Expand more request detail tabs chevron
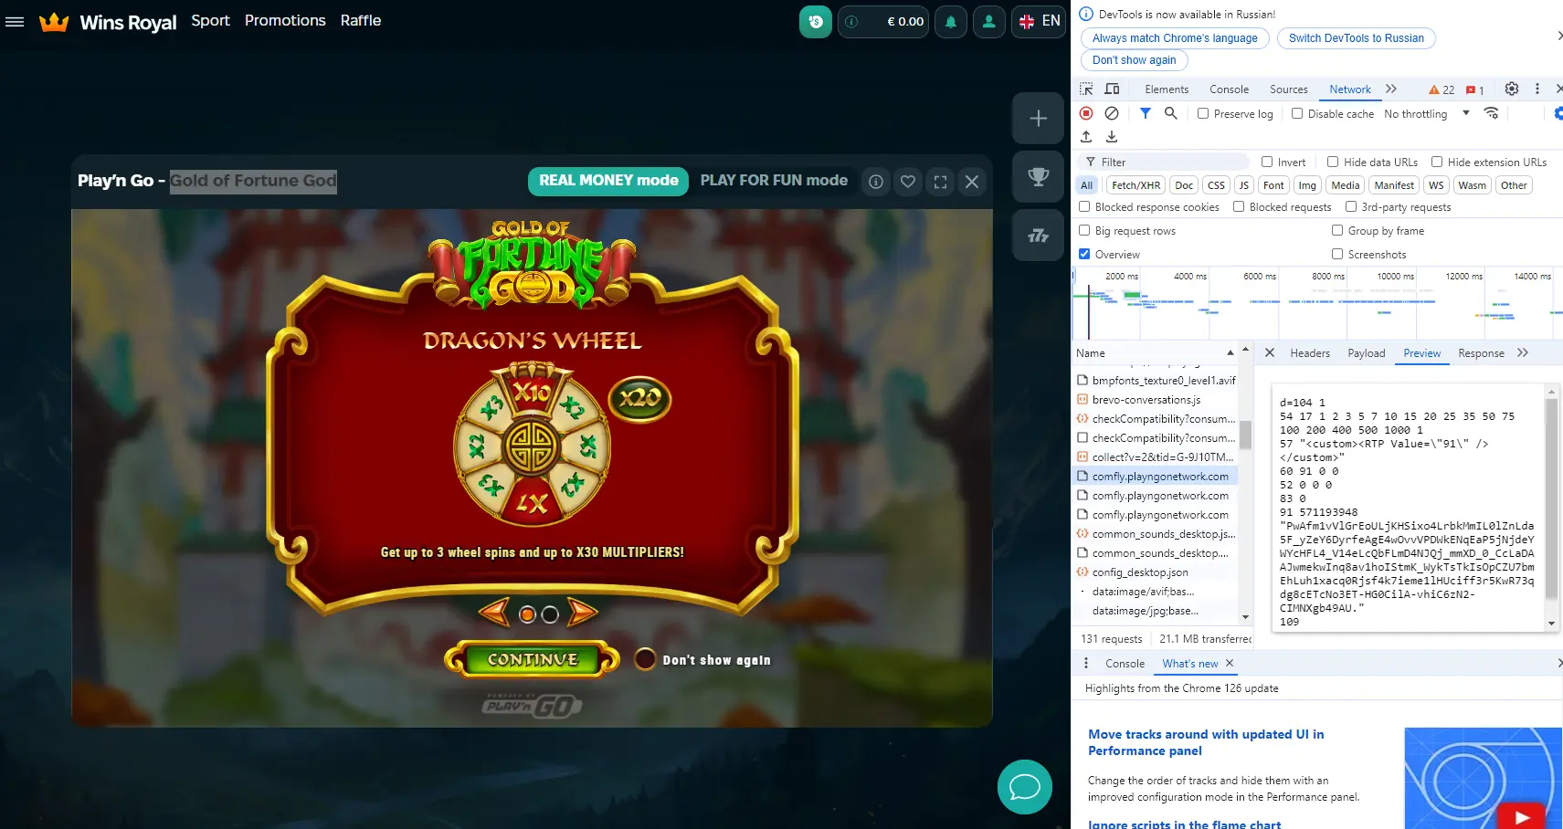The width and height of the screenshot is (1563, 829). pos(1523,352)
